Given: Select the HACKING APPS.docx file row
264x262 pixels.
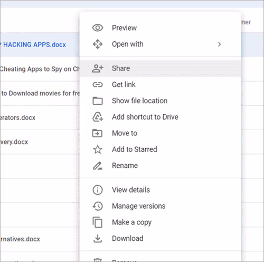Looking at the screenshot, I should pyautogui.click(x=40, y=44).
